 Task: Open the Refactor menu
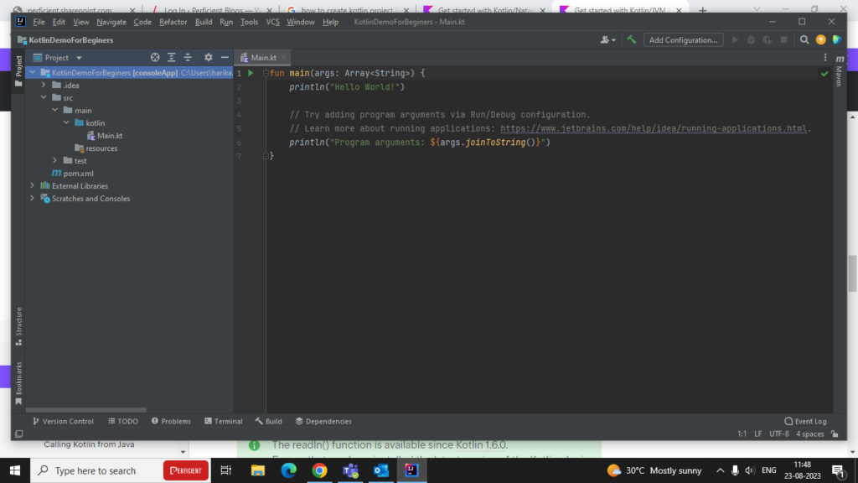(x=173, y=22)
